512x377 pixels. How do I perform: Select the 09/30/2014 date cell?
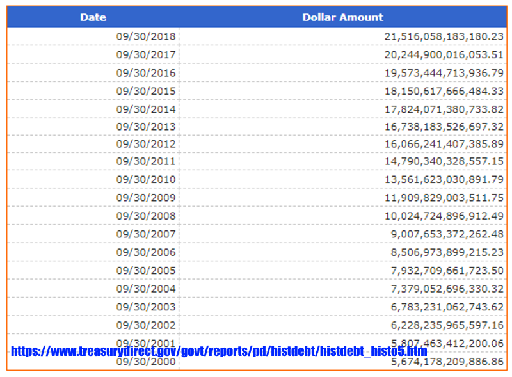pyautogui.click(x=146, y=109)
